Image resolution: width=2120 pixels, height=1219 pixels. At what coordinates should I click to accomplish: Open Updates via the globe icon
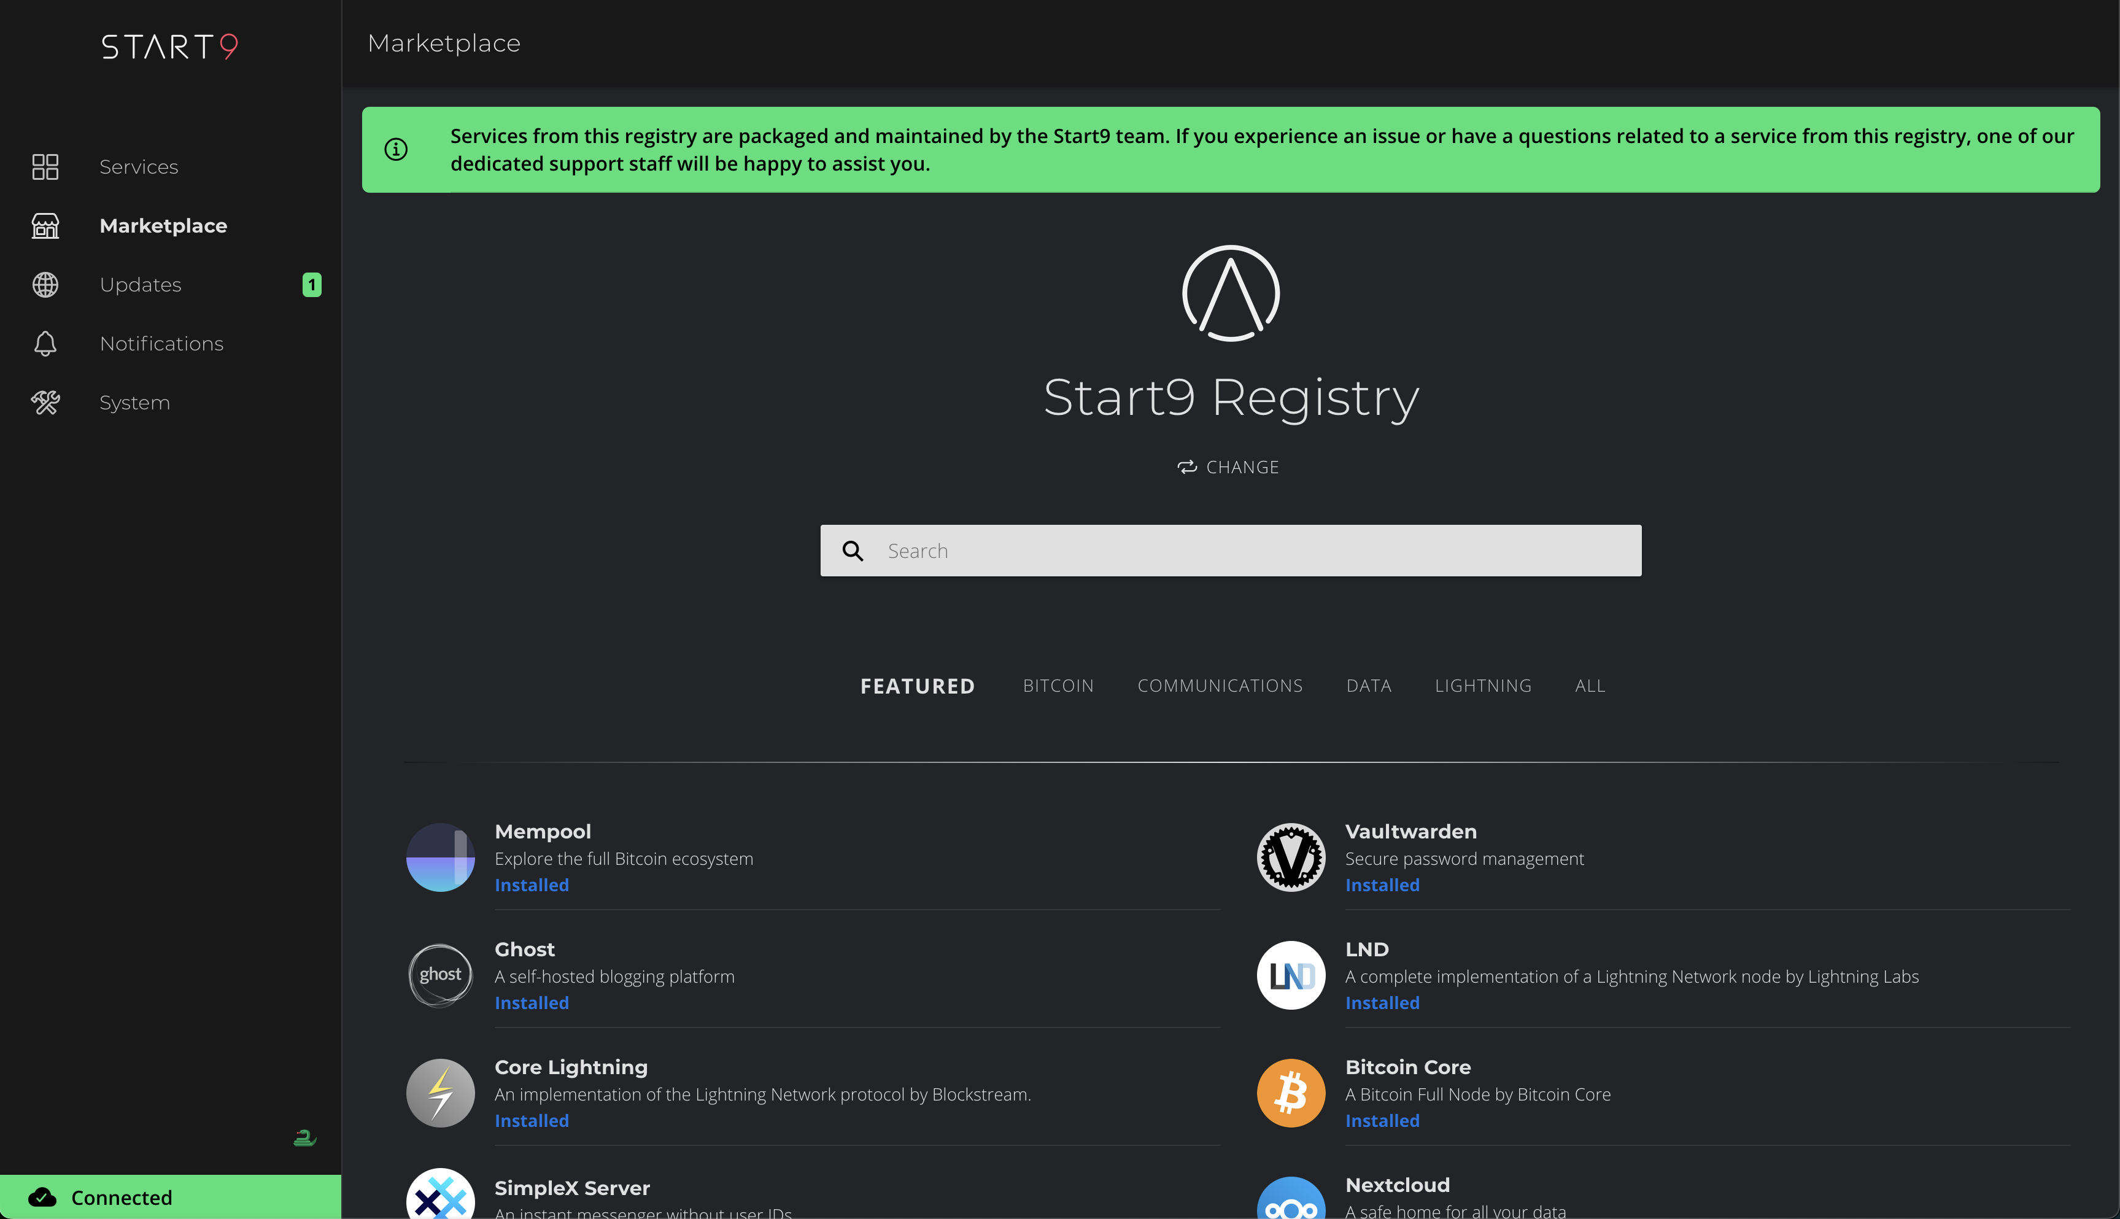(x=45, y=285)
